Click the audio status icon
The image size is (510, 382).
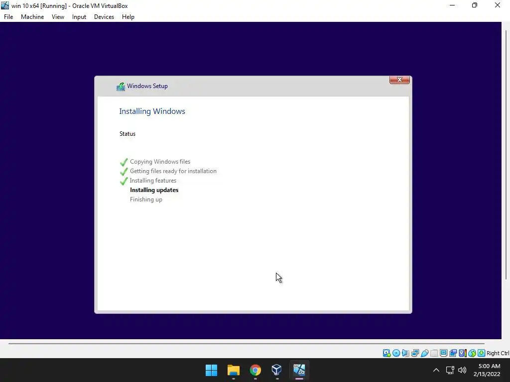[405, 353]
